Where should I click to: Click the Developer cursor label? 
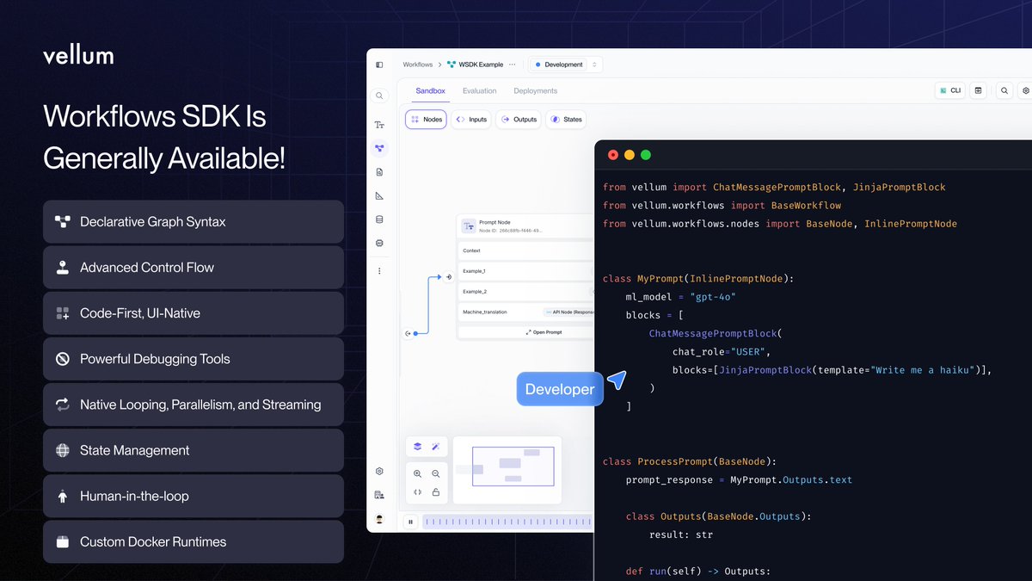tap(560, 389)
